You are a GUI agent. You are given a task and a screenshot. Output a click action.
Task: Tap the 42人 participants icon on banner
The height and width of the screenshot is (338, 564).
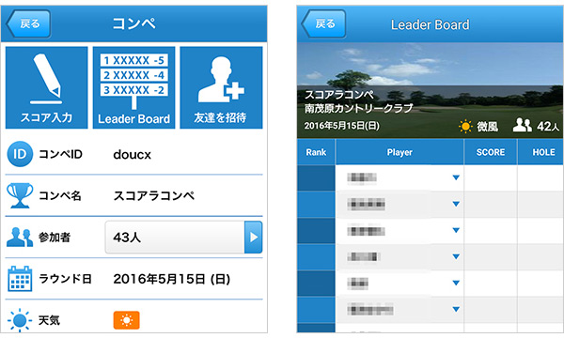pos(523,126)
